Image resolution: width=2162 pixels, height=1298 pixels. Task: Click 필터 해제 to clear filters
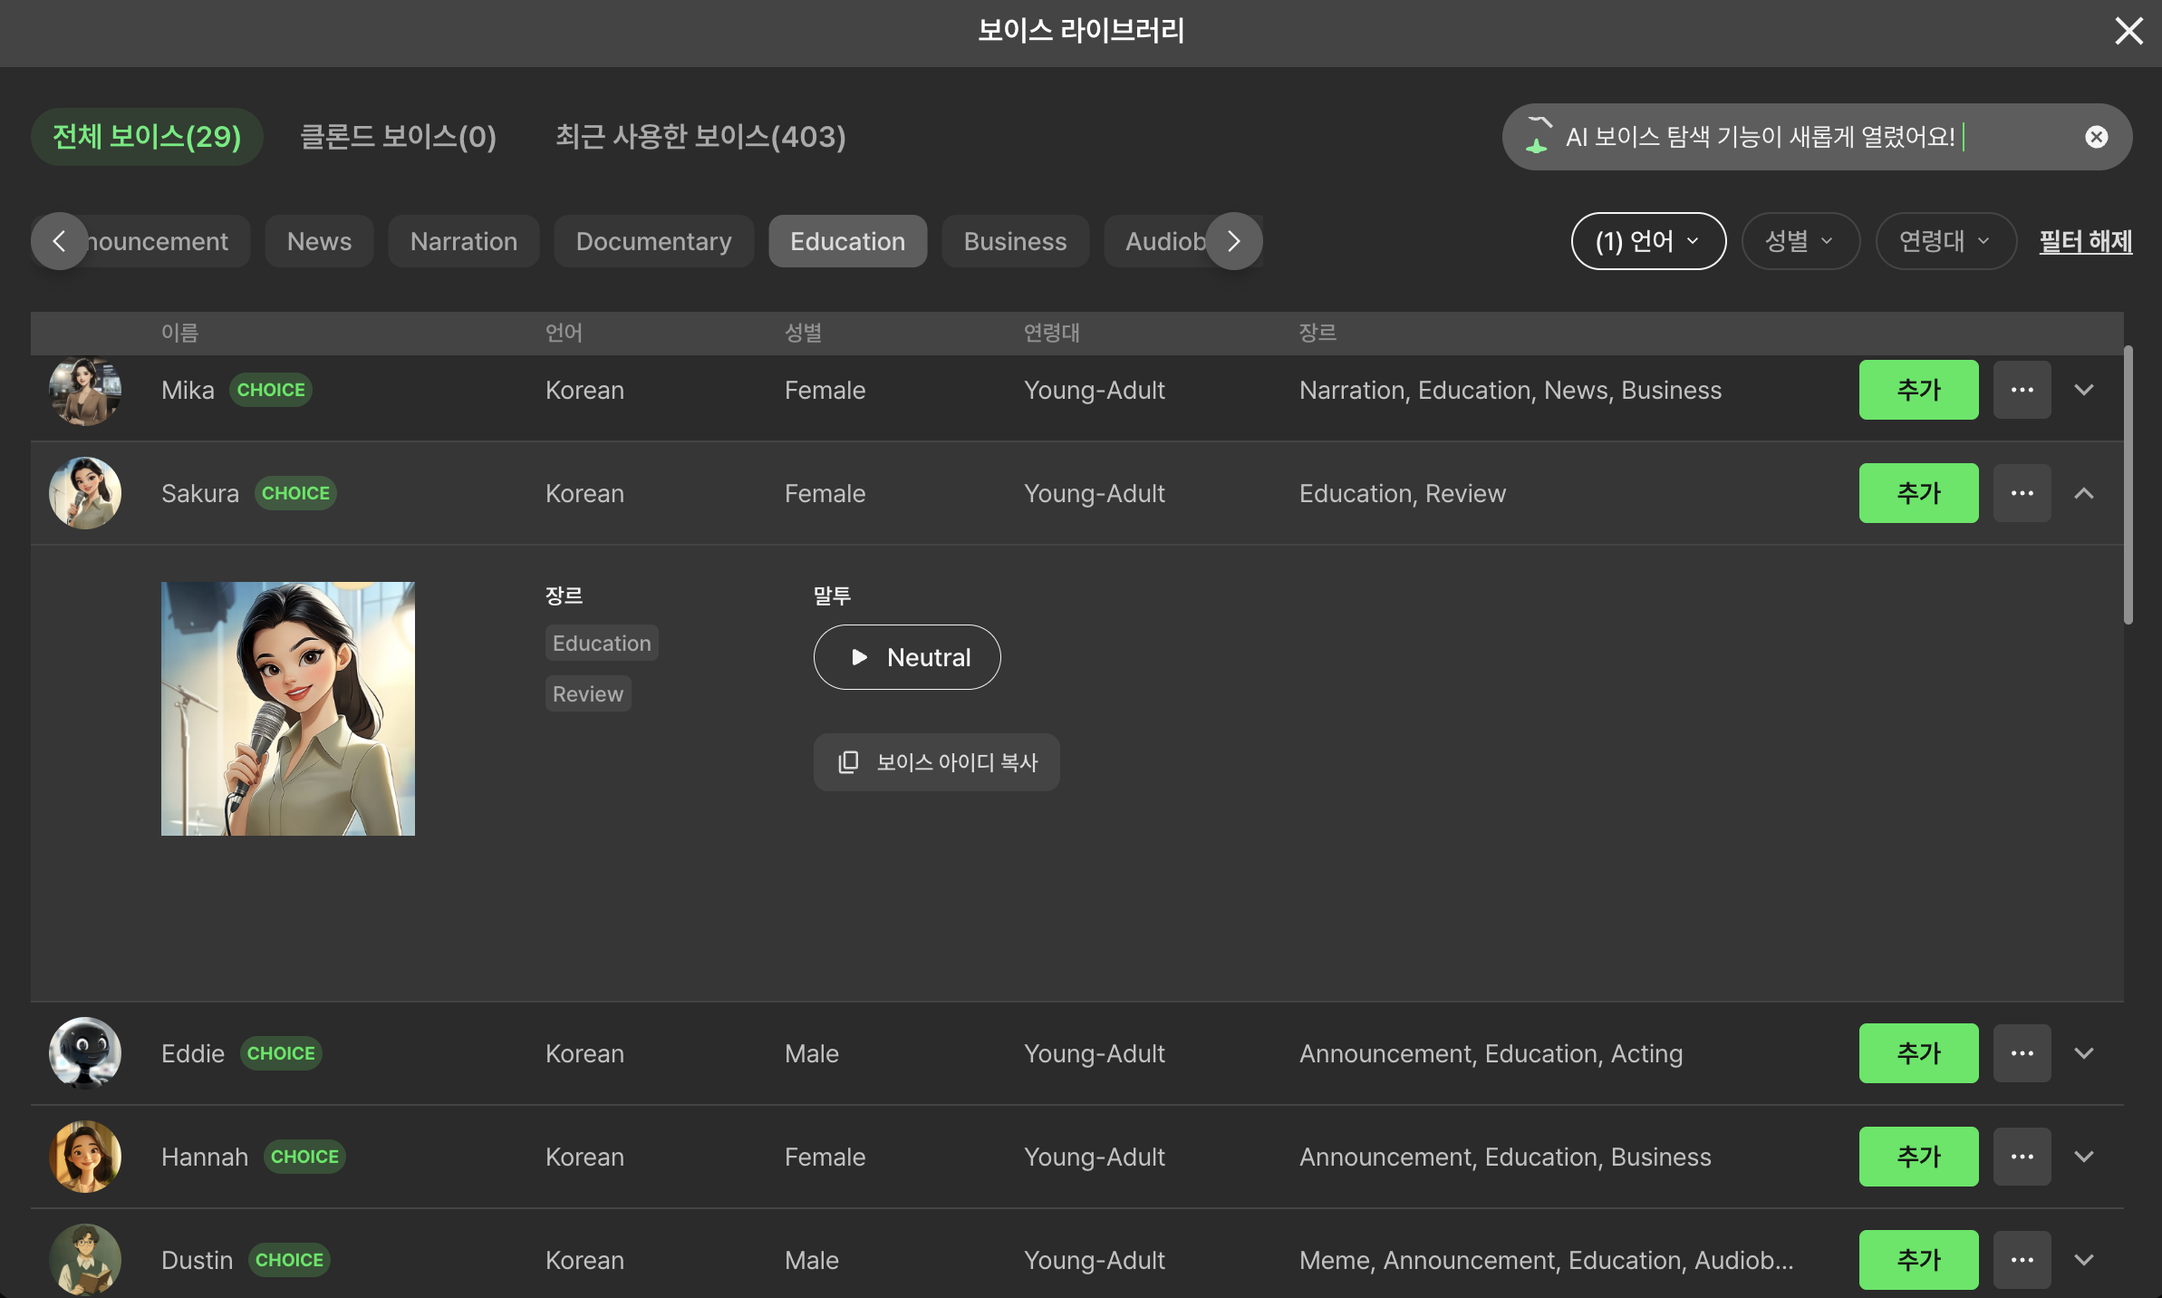pos(2085,241)
